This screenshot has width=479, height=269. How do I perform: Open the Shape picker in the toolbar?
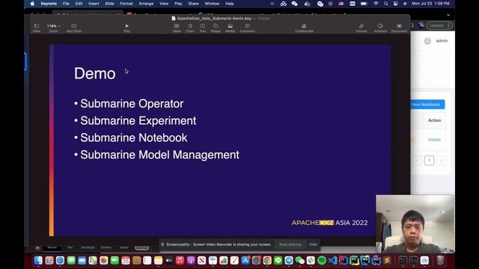pyautogui.click(x=216, y=28)
